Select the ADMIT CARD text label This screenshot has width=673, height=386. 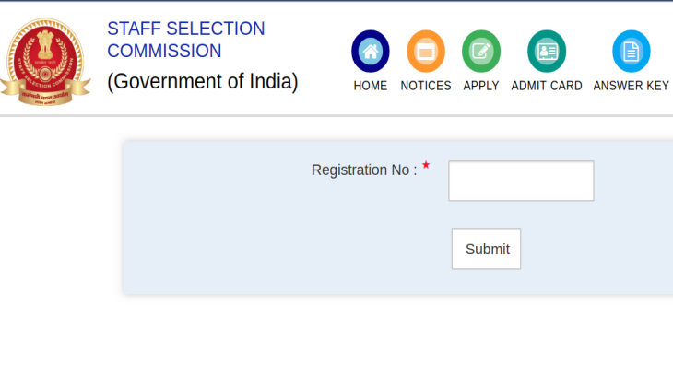point(547,86)
